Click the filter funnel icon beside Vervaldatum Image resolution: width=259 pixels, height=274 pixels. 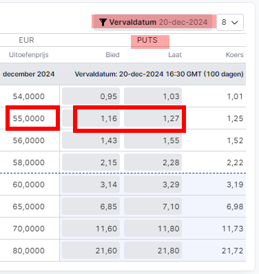(103, 22)
